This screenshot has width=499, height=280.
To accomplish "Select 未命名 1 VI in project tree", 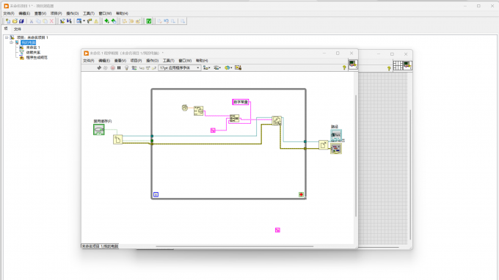I will point(33,48).
